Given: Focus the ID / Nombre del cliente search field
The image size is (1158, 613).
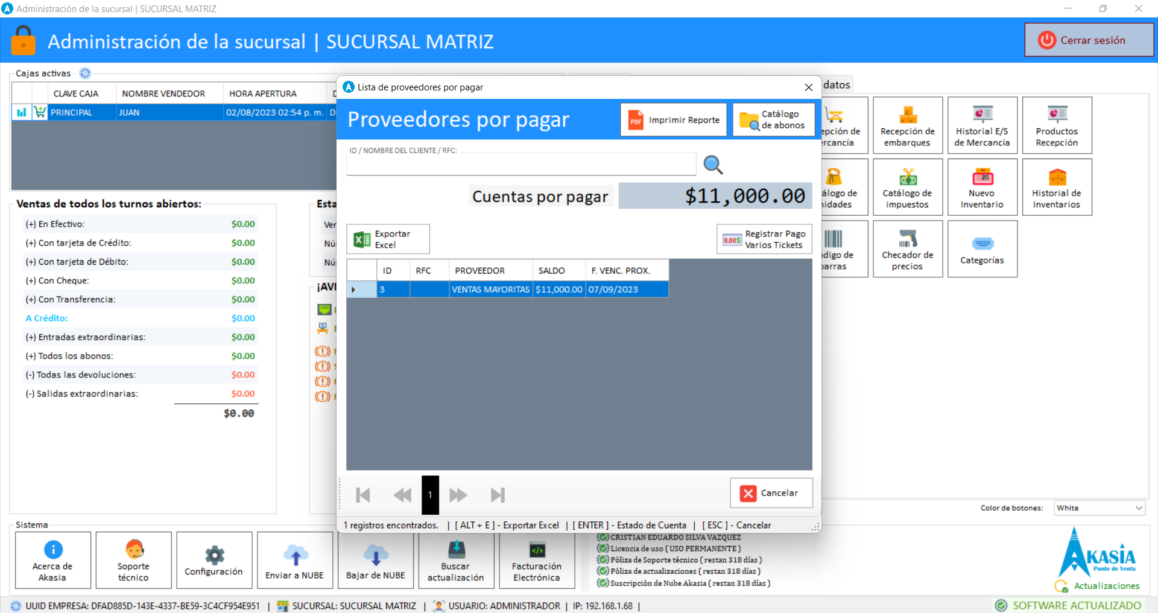Looking at the screenshot, I should tap(521, 165).
